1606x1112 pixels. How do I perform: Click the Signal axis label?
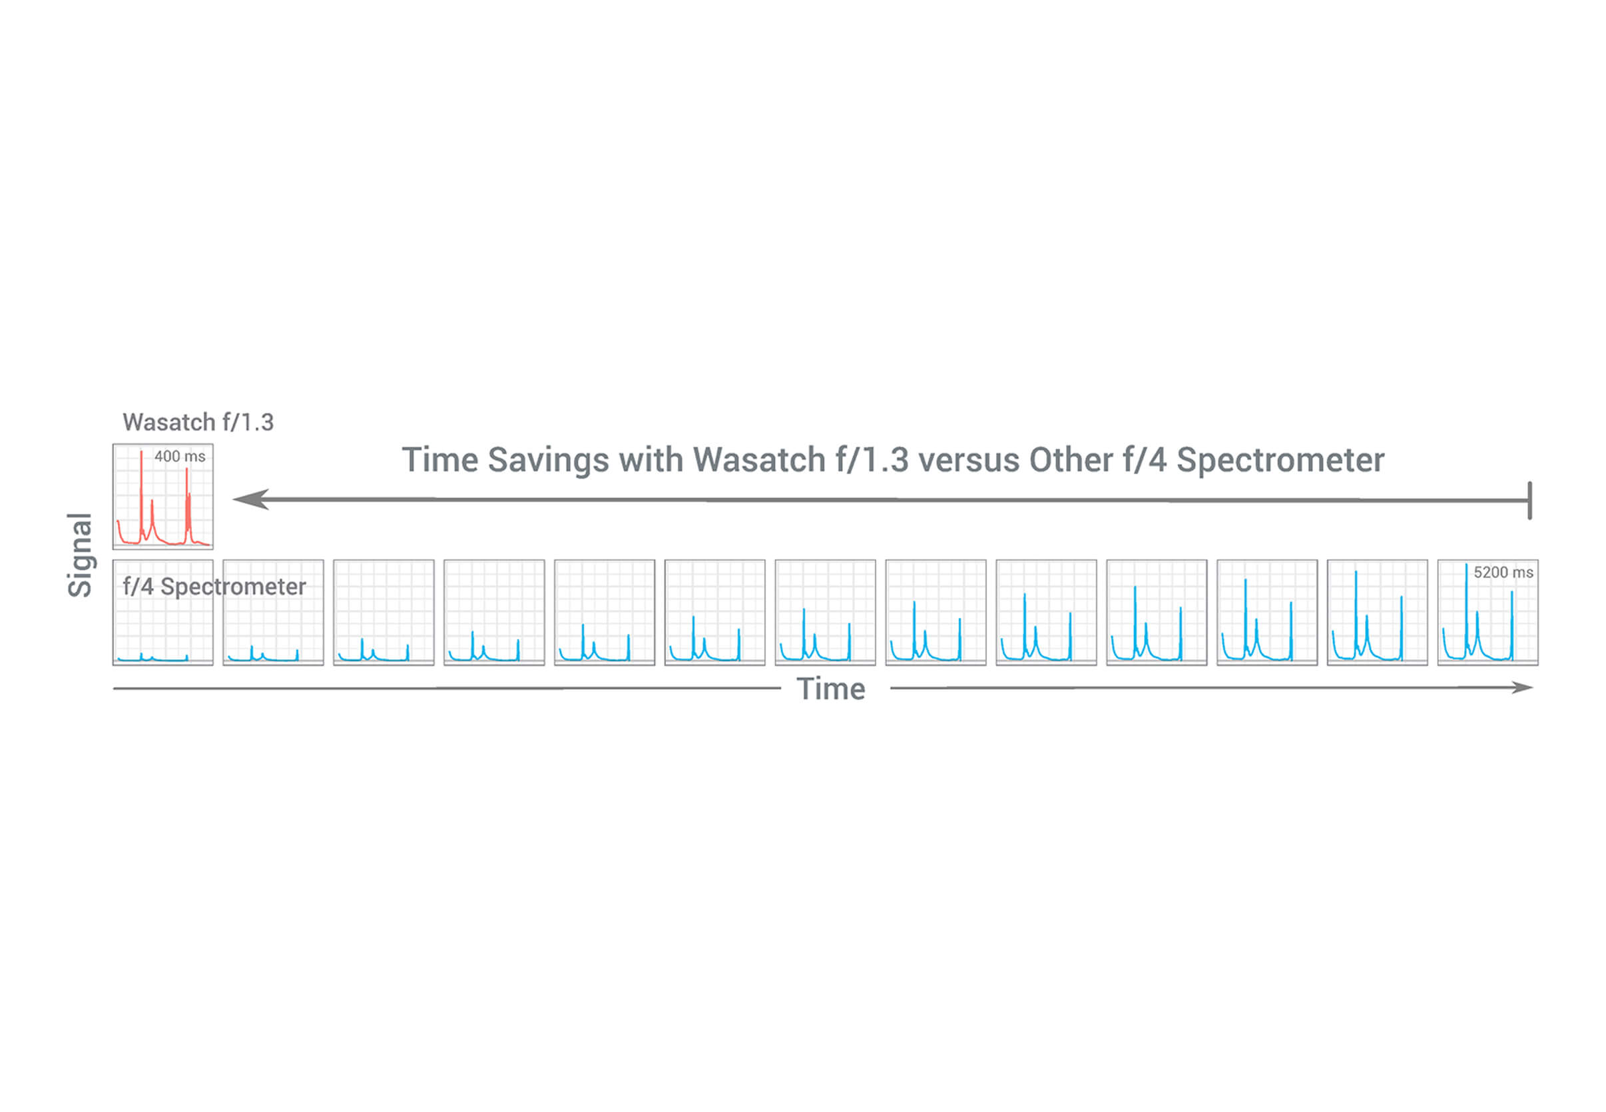[x=80, y=555]
